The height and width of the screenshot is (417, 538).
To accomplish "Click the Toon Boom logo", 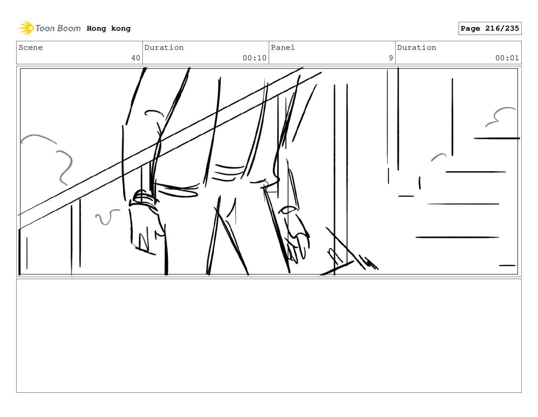I will [x=49, y=28].
